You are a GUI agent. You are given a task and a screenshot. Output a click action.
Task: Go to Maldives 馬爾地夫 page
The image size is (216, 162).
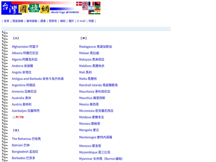click(x=92, y=66)
